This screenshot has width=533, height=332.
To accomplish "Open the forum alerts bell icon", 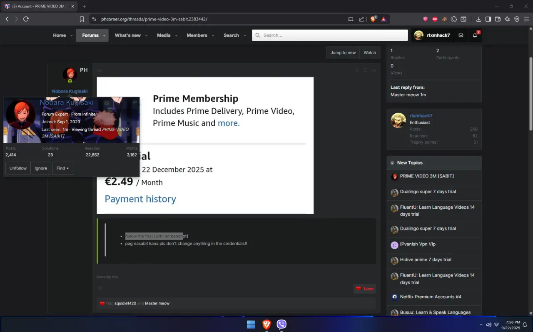I will 475,35.
